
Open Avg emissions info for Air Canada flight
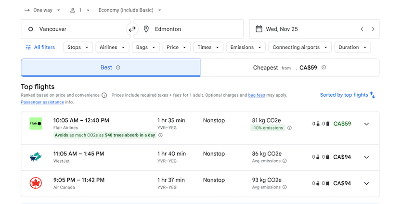(285, 187)
